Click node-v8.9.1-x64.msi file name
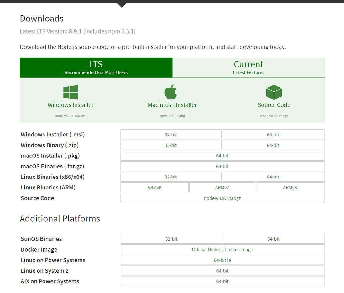 point(70,116)
